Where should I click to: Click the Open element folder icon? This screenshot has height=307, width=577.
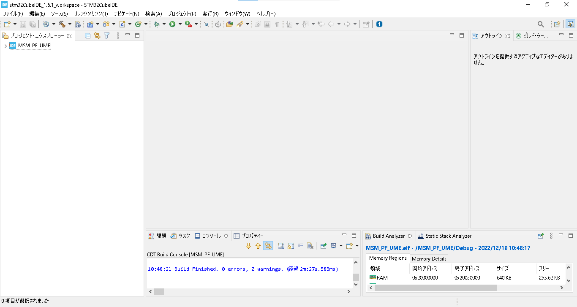pos(229,24)
